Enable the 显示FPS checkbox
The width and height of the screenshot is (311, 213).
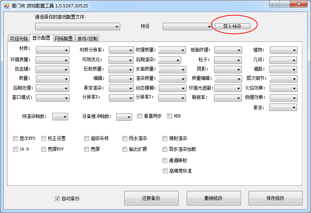tap(15, 138)
